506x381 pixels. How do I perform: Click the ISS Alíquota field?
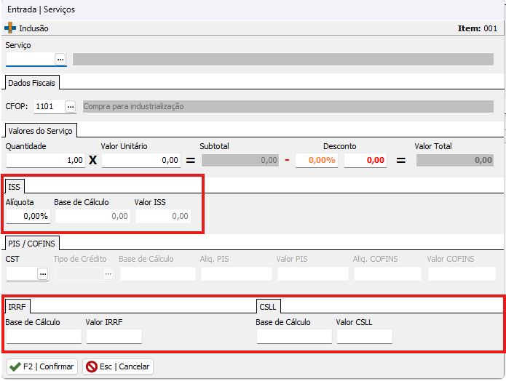pyautogui.click(x=28, y=216)
